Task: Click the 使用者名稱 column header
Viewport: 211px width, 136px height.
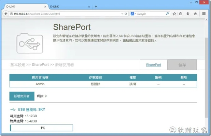Action: click(x=40, y=77)
